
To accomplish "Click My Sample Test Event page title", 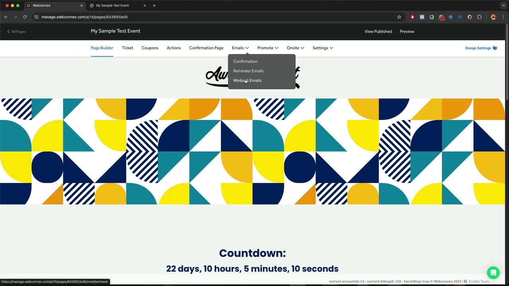I will [115, 31].
